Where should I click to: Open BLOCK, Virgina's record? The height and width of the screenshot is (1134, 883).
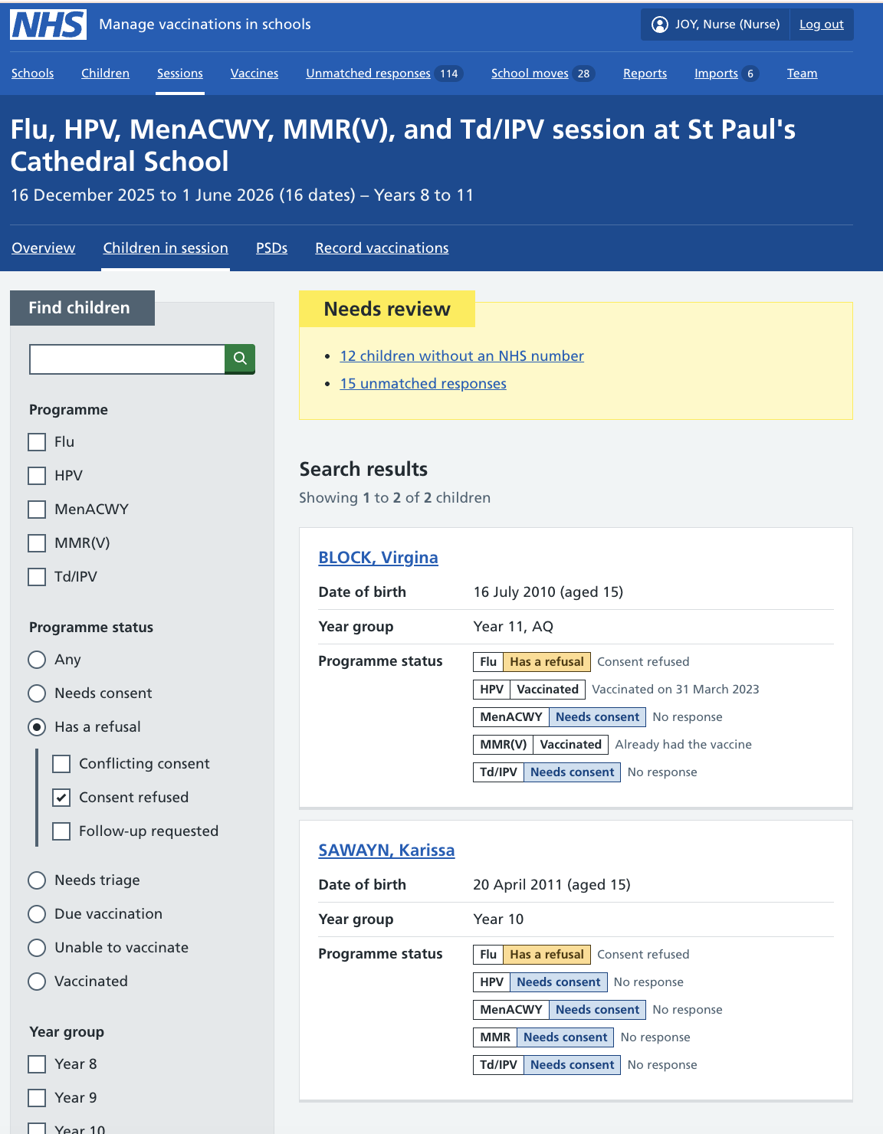[378, 558]
